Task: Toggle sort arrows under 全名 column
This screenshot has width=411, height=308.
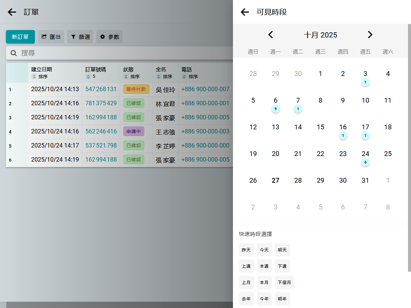Action: coord(159,77)
